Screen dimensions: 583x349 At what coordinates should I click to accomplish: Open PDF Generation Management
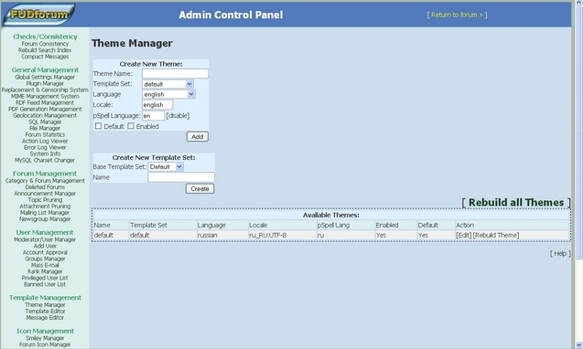[x=45, y=109]
